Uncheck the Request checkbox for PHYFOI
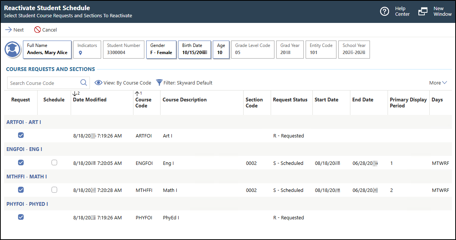Screen dimensions: 456x240 coord(21,217)
